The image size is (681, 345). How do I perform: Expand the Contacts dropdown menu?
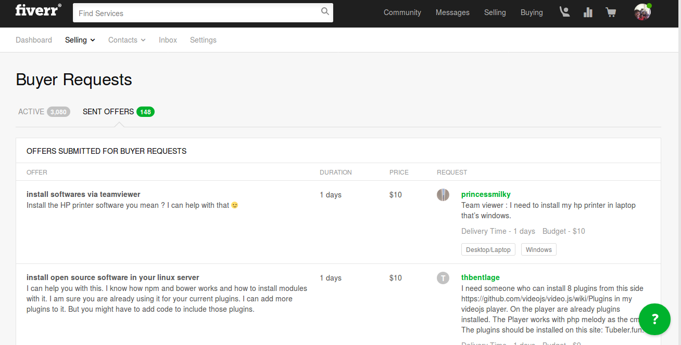127,40
